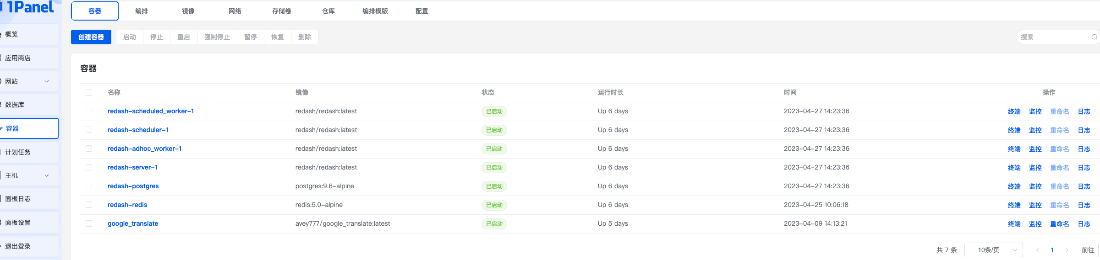Open the redash-scheduled_worker-1 container link
Screen dimensions: 1100x260
click(x=151, y=111)
